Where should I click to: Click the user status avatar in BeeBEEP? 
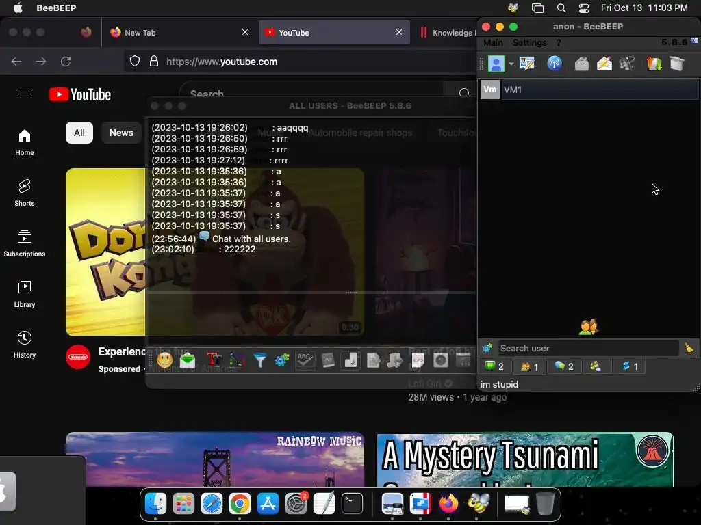496,64
